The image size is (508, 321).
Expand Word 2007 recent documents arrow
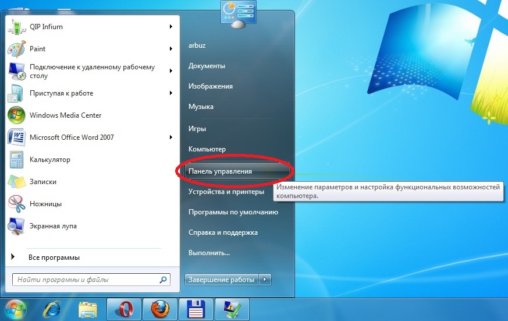170,137
